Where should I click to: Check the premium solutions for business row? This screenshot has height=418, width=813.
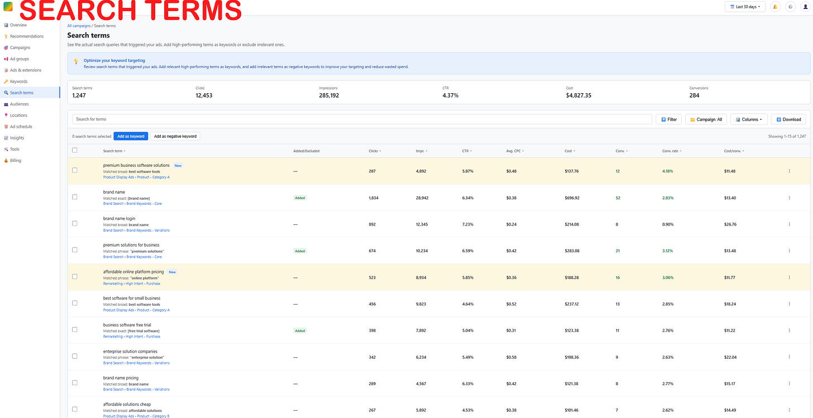click(x=75, y=250)
